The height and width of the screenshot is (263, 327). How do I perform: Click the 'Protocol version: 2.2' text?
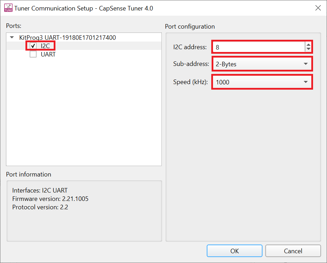point(40,207)
